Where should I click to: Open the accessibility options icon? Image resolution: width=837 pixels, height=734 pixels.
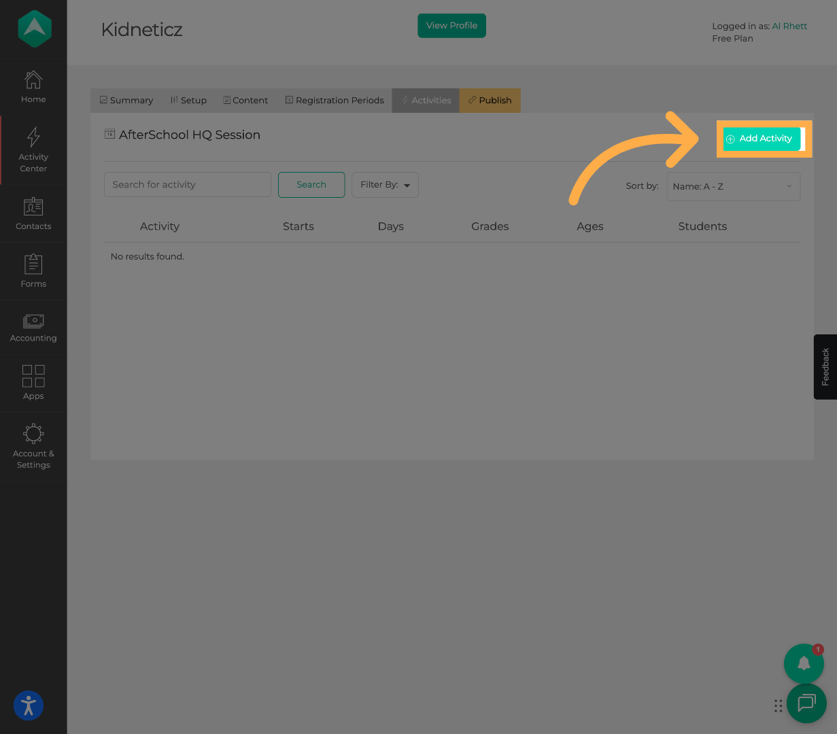pyautogui.click(x=28, y=705)
